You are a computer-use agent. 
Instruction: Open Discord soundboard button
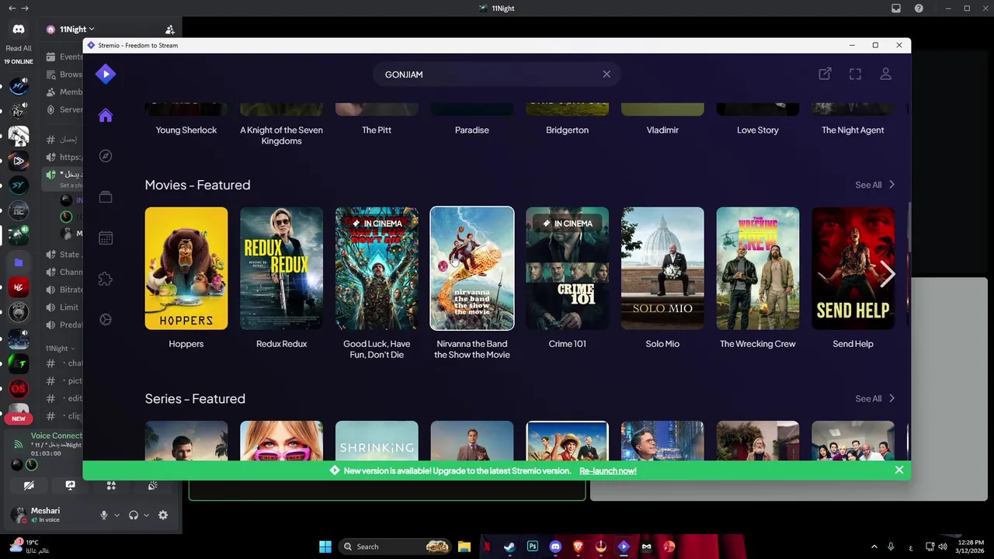tap(152, 485)
